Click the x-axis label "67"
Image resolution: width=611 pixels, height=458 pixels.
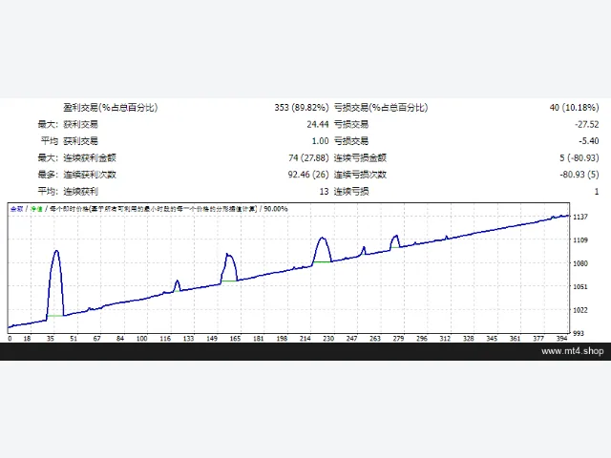click(x=97, y=339)
